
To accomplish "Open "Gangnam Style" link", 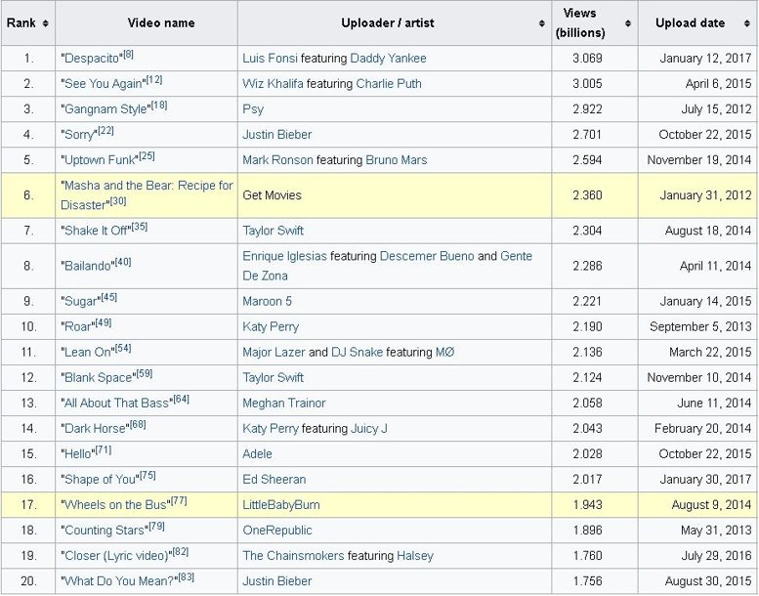I will pyautogui.click(x=105, y=109).
